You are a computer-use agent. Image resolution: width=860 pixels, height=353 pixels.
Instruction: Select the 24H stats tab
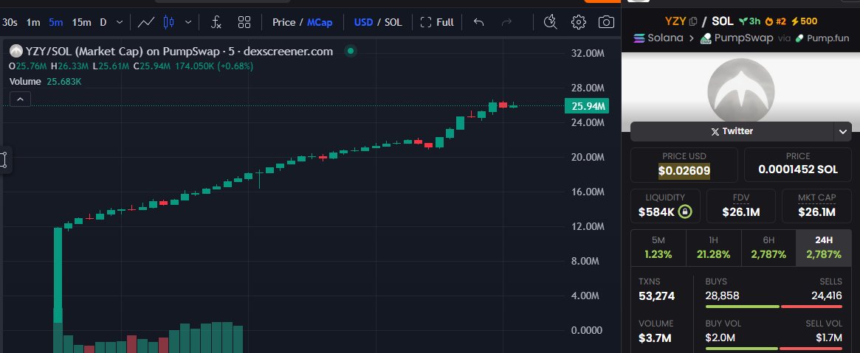click(x=824, y=248)
